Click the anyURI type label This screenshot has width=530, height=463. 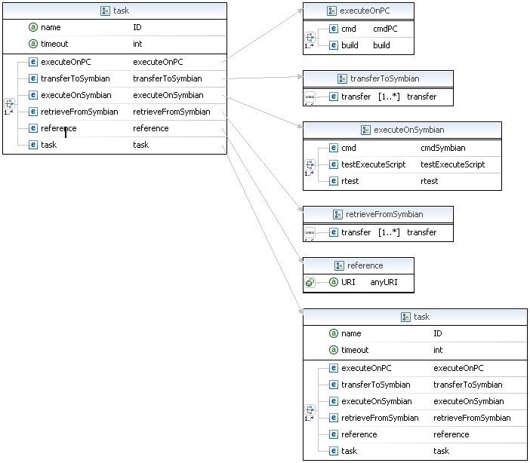point(384,282)
